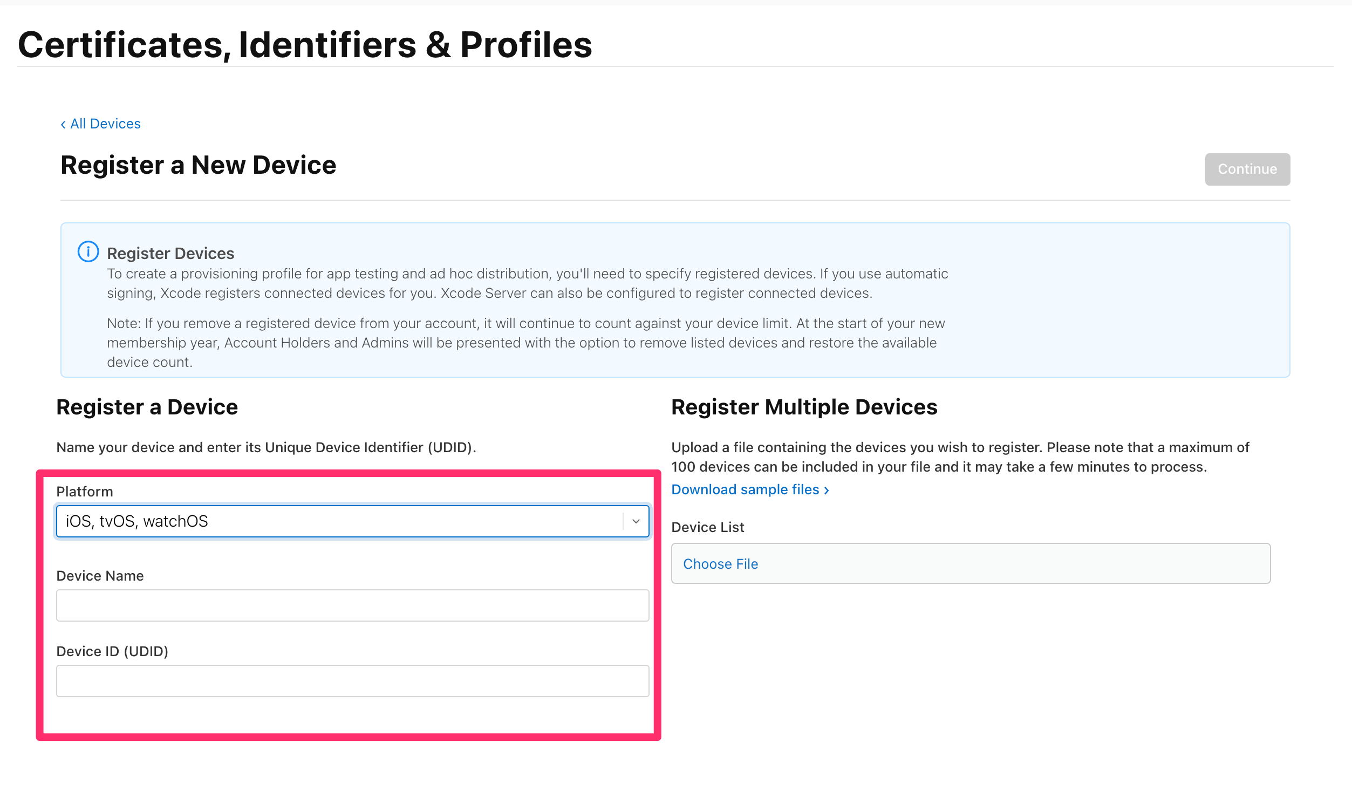
Task: Choose File for the Device List upload
Action: [720, 563]
